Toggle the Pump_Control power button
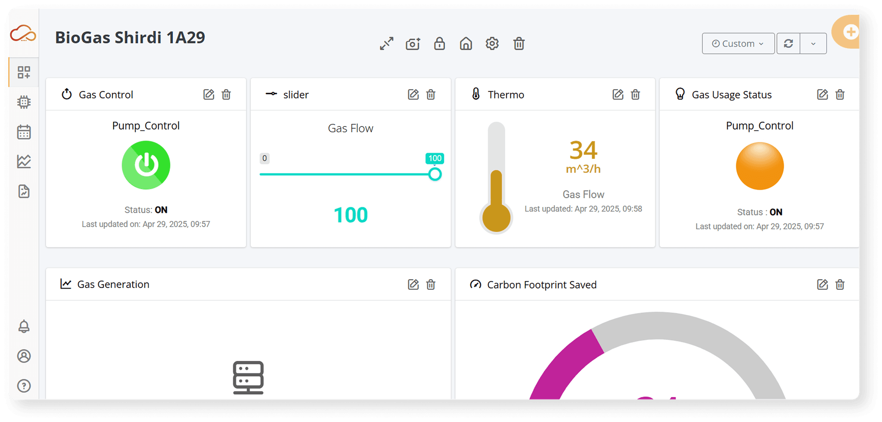The image size is (882, 422). (146, 165)
